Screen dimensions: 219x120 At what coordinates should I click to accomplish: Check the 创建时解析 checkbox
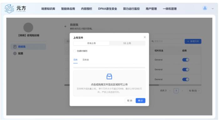coord(74,51)
